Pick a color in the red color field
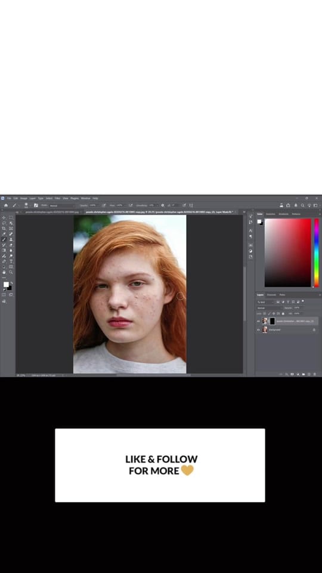This screenshot has width=322, height=573. pyautogui.click(x=287, y=252)
